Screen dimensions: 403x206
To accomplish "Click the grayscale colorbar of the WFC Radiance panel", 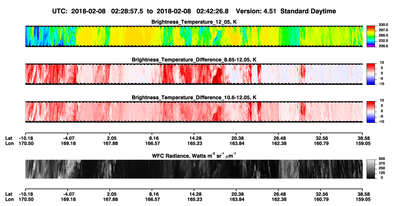I will 371,169.
